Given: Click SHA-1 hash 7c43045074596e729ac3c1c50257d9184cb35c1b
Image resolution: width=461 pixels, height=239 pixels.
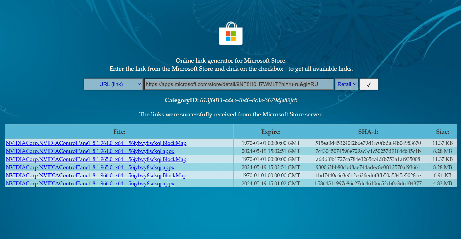Looking at the screenshot, I should coord(368,151).
